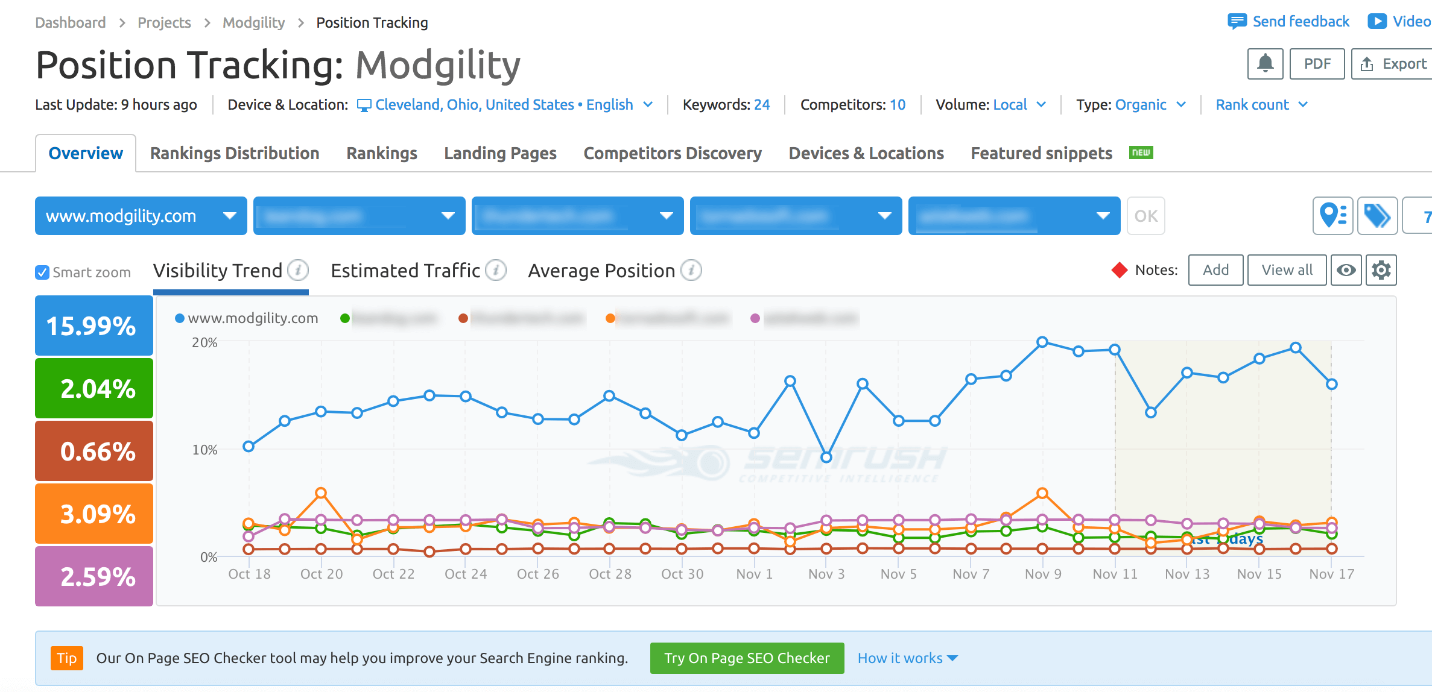Click the notification bell icon

click(x=1265, y=64)
